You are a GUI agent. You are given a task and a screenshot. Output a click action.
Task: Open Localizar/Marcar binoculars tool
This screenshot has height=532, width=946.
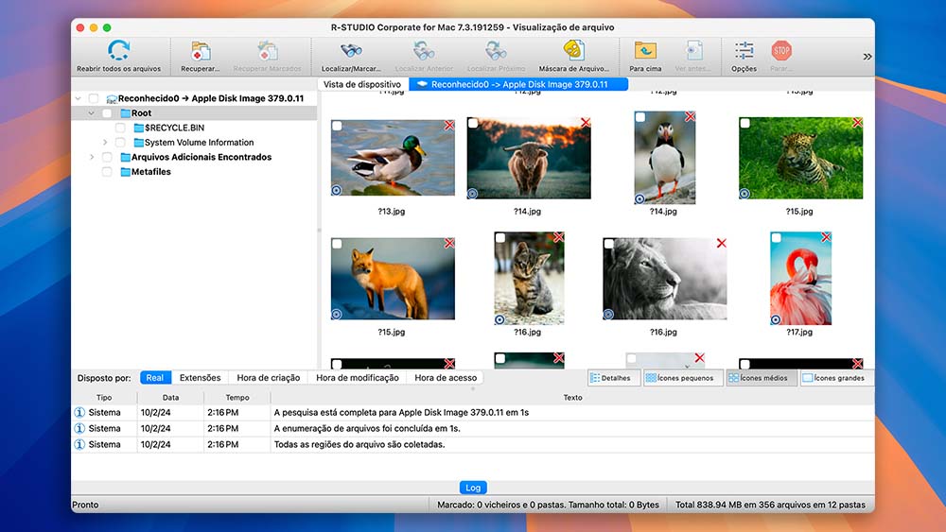tap(351, 51)
